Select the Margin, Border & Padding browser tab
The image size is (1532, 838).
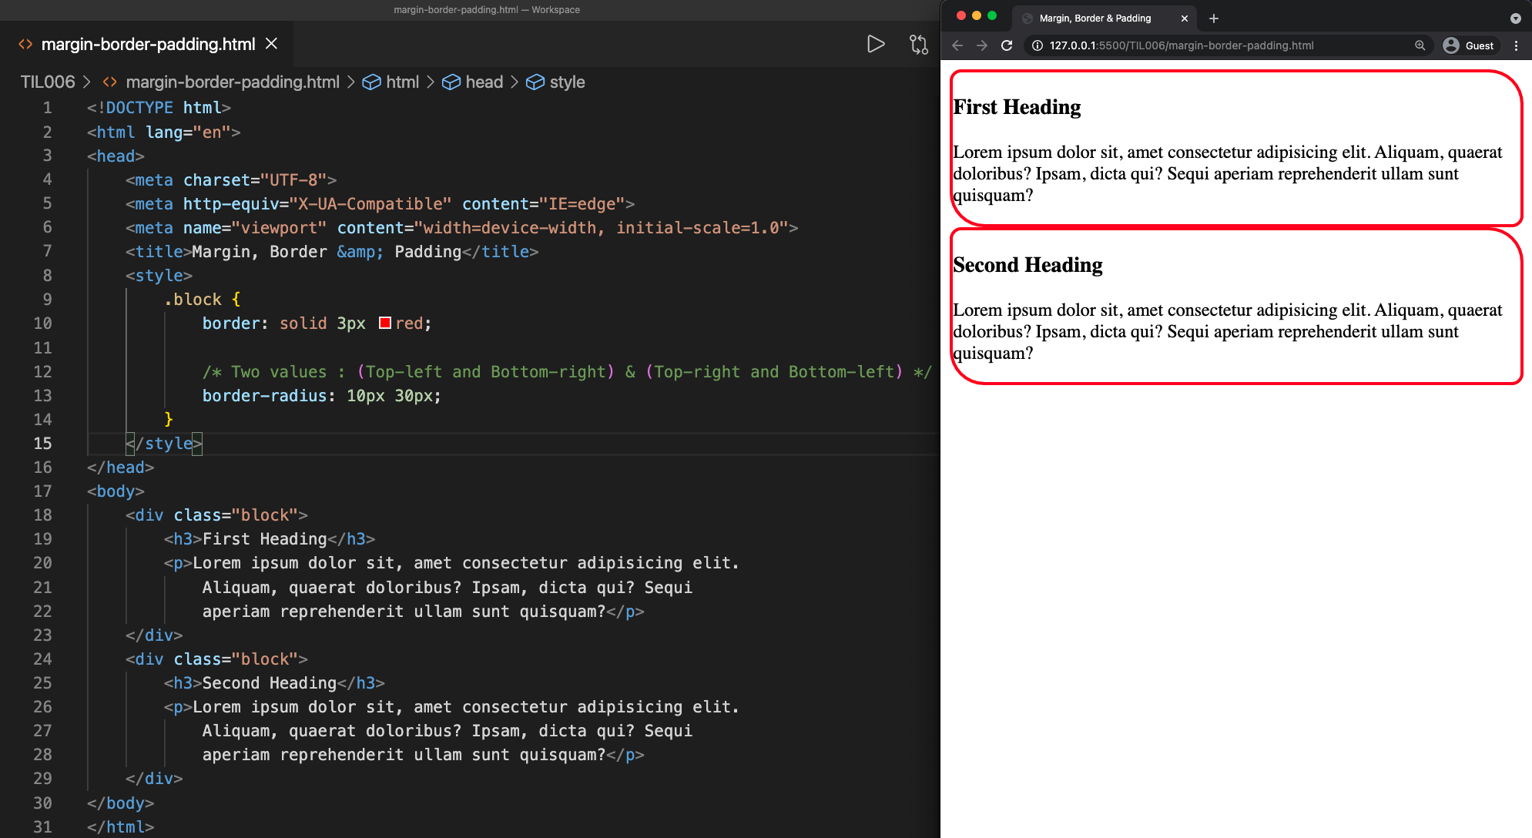tap(1095, 18)
